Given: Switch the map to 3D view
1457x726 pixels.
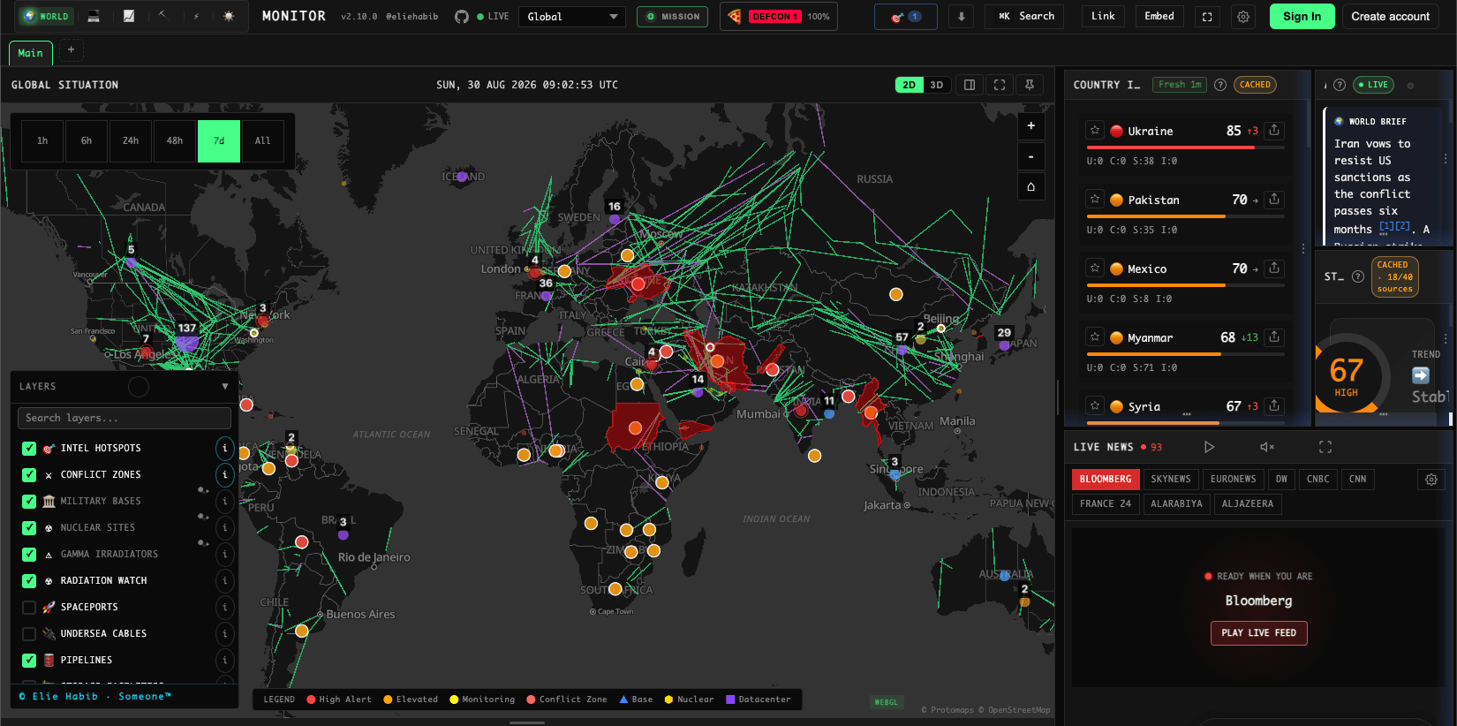Looking at the screenshot, I should tap(937, 85).
